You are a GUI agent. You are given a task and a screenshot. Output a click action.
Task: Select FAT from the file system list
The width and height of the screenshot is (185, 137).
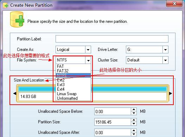(73, 66)
